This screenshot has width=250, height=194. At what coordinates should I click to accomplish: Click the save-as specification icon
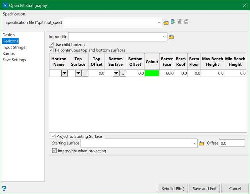pyautogui.click(x=187, y=22)
